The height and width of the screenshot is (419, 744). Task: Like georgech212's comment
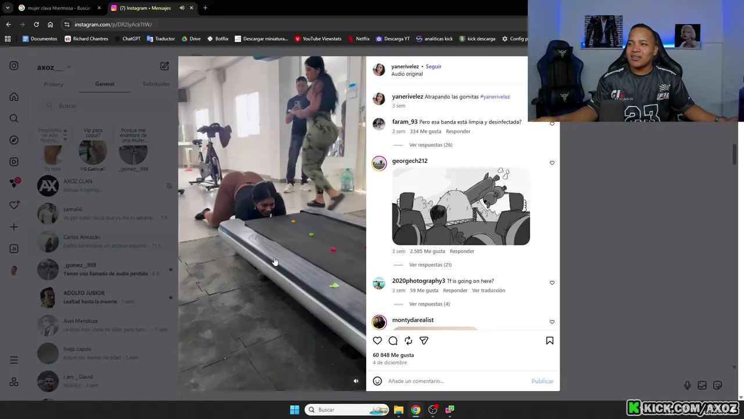point(552,163)
